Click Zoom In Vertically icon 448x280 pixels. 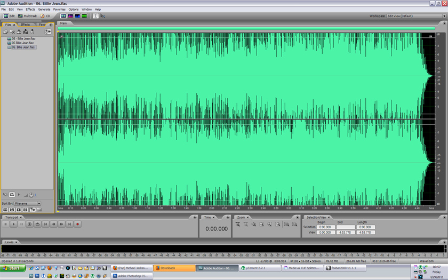tap(286, 225)
